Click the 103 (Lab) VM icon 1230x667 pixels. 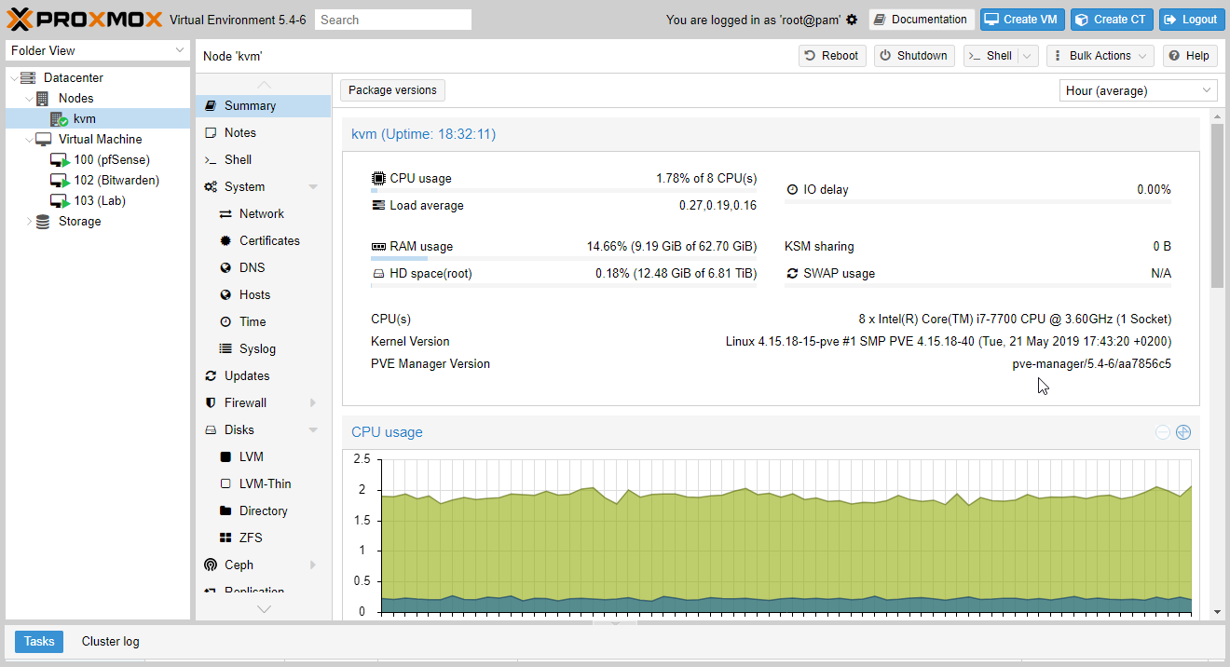click(60, 201)
